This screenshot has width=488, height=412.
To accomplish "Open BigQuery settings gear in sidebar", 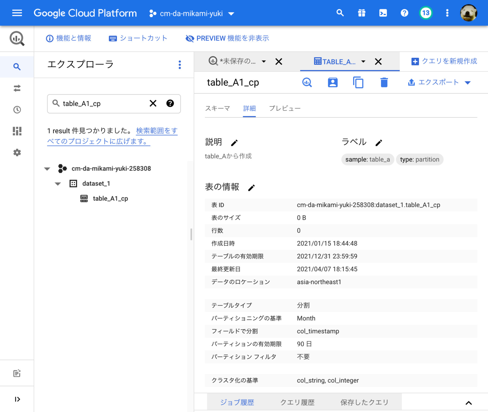I will pos(17,152).
